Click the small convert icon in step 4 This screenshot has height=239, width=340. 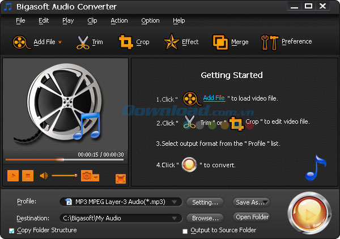point(189,164)
